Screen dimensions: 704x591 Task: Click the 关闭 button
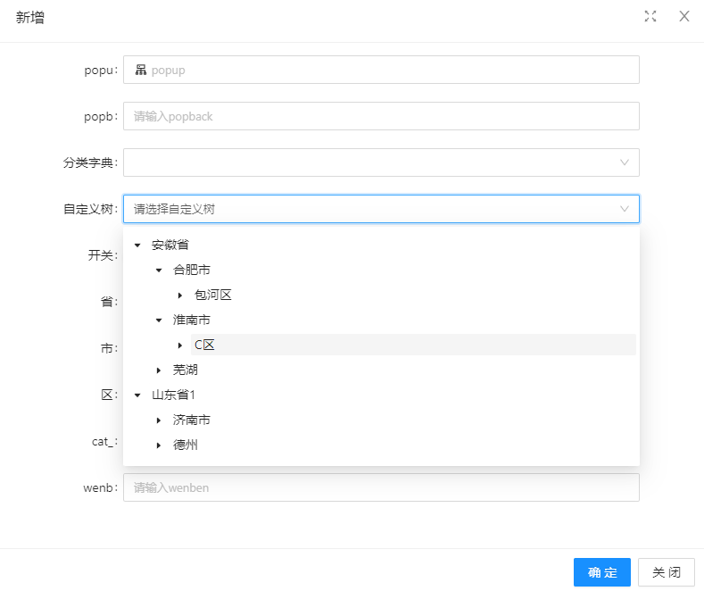(x=667, y=572)
